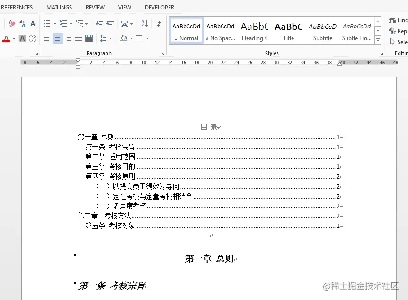Enable right text alignment
Image resolution: width=408 pixels, height=300 pixels.
click(x=68, y=38)
